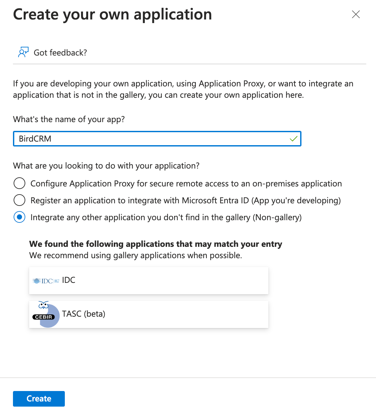Select the Configure Application Proxy radio button
376x417 pixels.
(19, 183)
